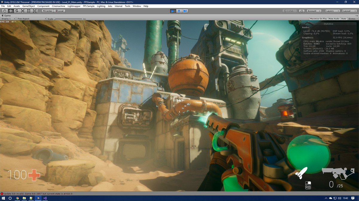Toggle the Stats overlay
The height and width of the screenshot is (201, 359).
344,19
